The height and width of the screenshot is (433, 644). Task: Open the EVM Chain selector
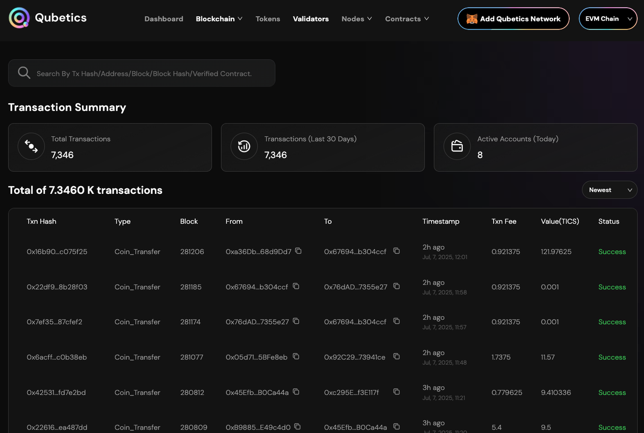pos(608,19)
